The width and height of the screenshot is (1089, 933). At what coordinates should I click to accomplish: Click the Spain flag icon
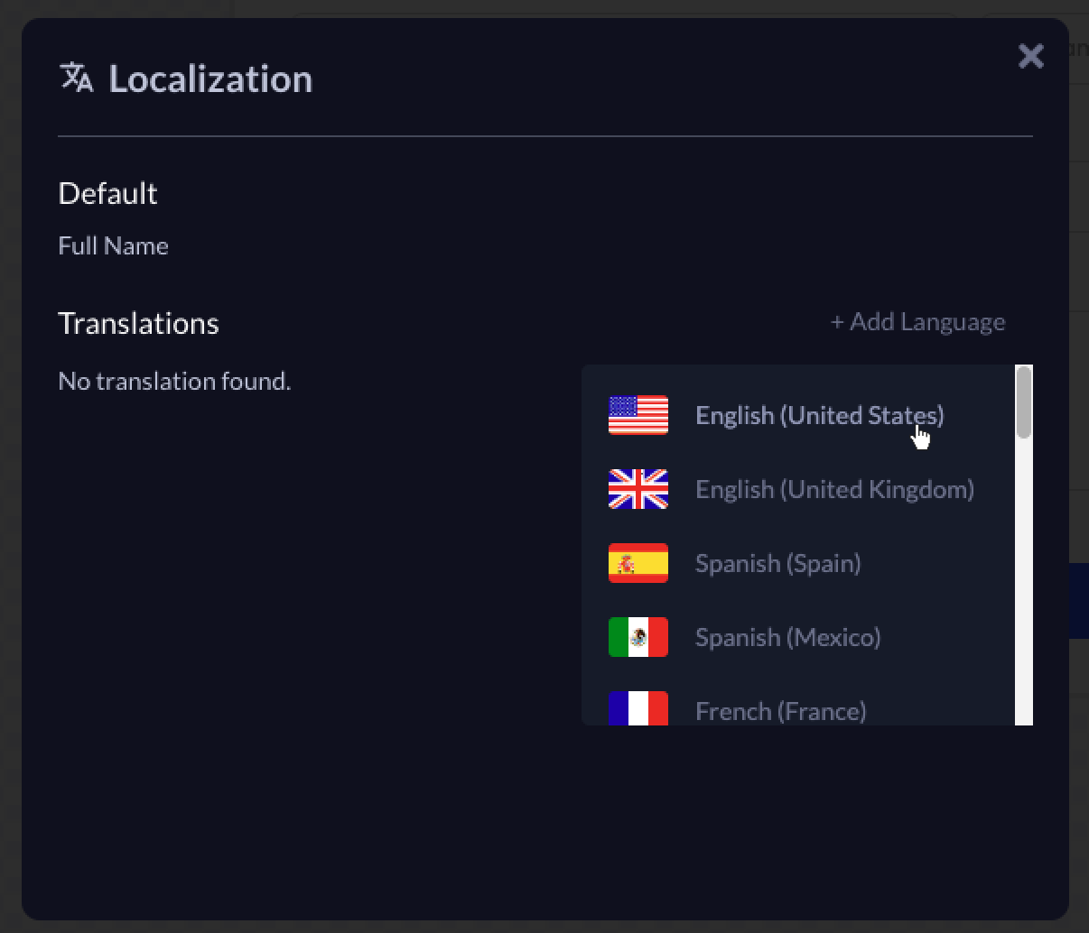click(638, 563)
